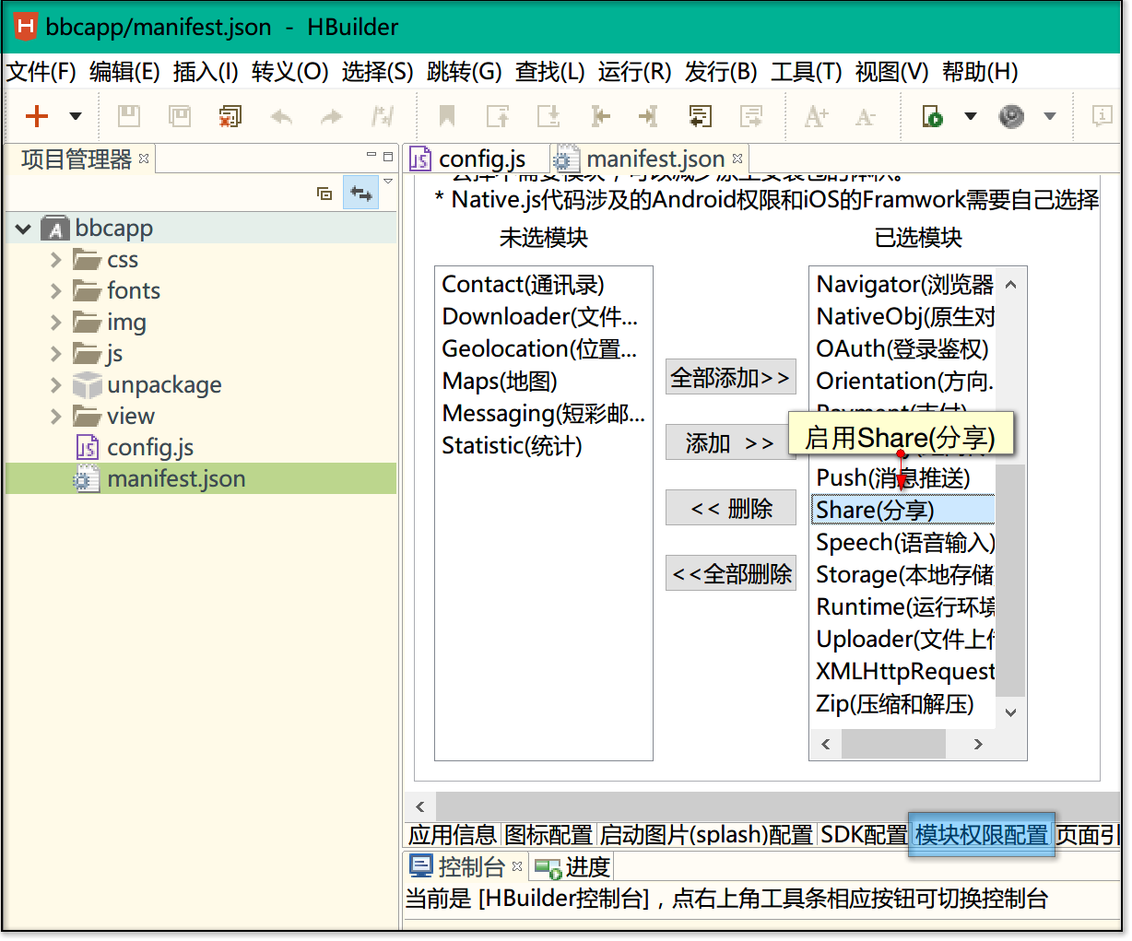Click the close-all-files toolbar icon with red X
This screenshot has height=941, width=1132.
click(230, 116)
